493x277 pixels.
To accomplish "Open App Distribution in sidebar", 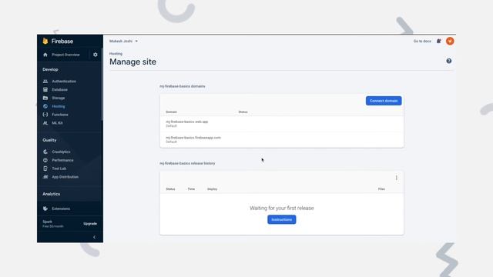I will tap(65, 177).
